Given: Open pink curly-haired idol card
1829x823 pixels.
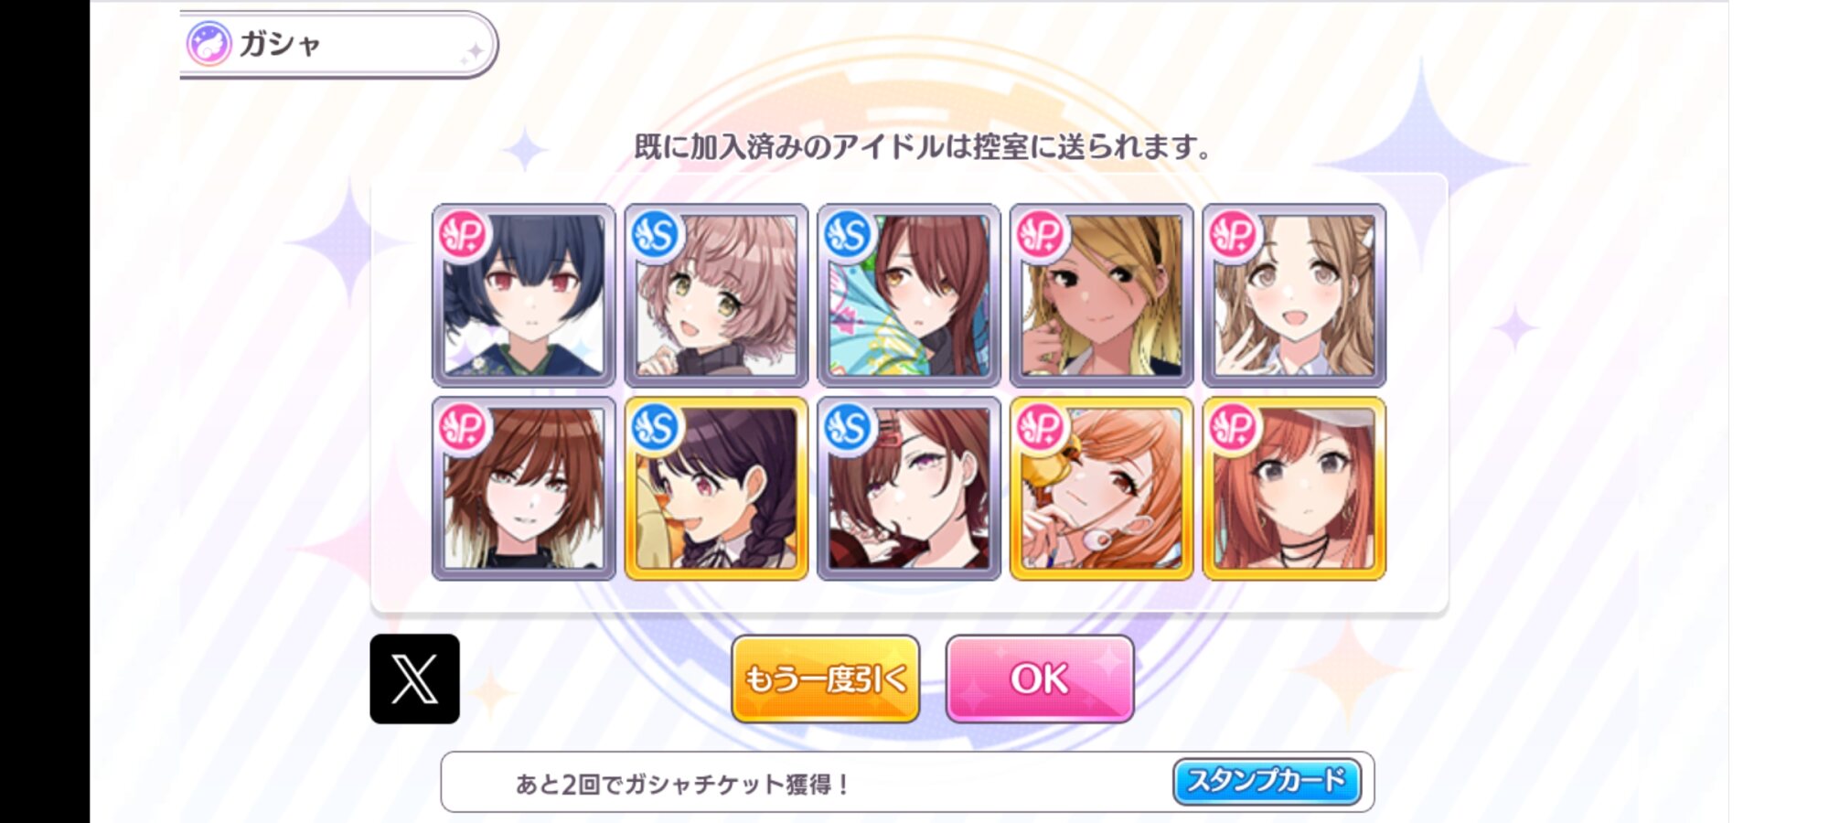Looking at the screenshot, I should click(716, 295).
